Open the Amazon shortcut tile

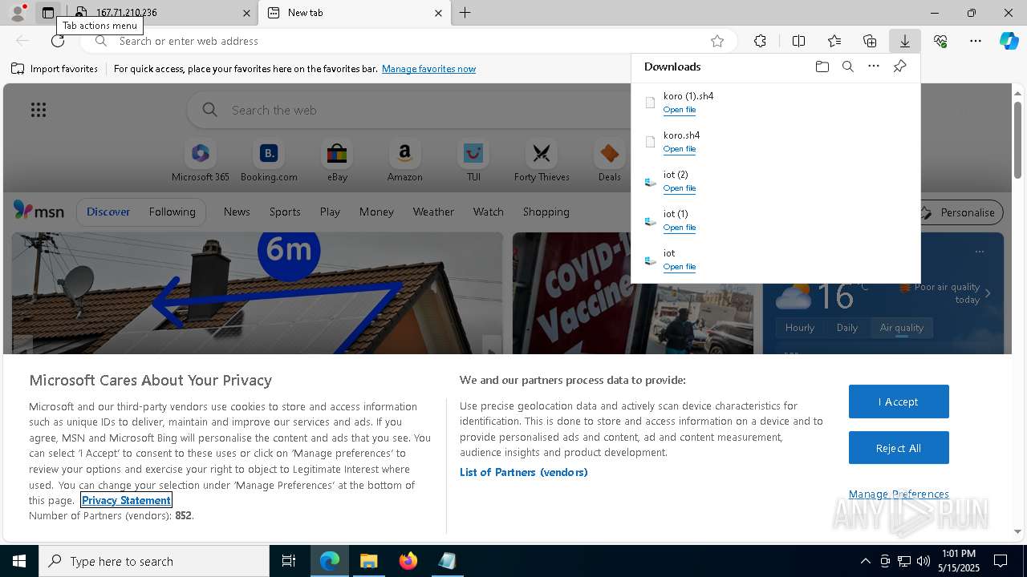coord(404,160)
